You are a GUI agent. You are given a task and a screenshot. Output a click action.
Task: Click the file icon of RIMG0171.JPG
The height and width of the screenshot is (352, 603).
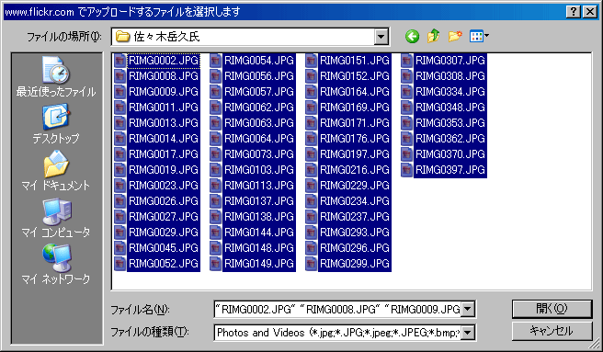311,123
